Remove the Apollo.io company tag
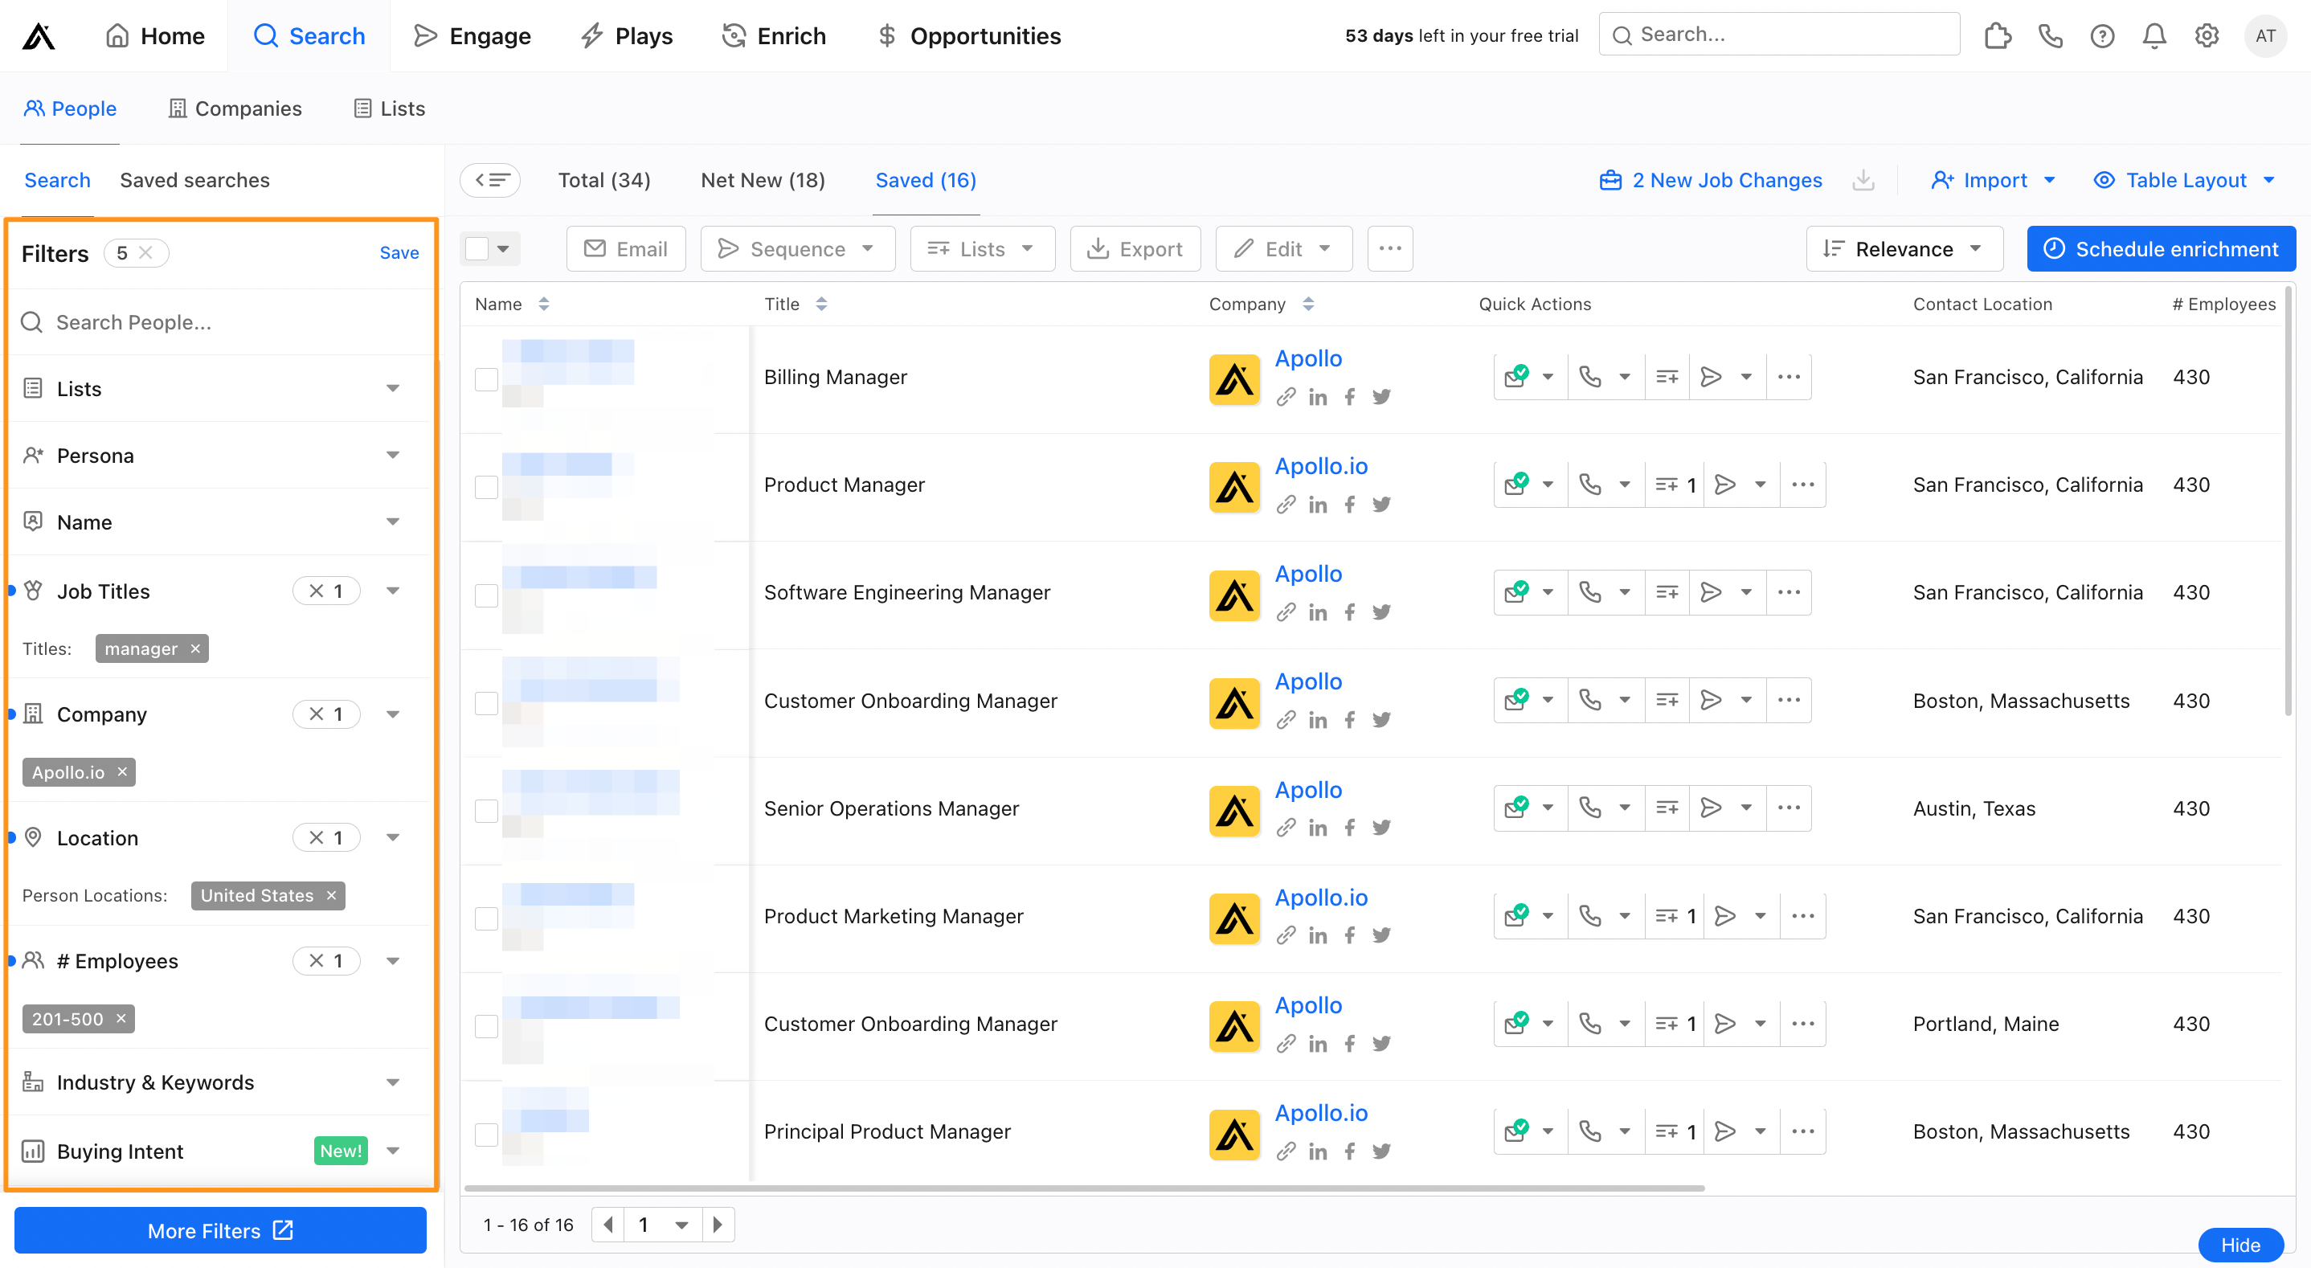The image size is (2311, 1268). point(123,771)
